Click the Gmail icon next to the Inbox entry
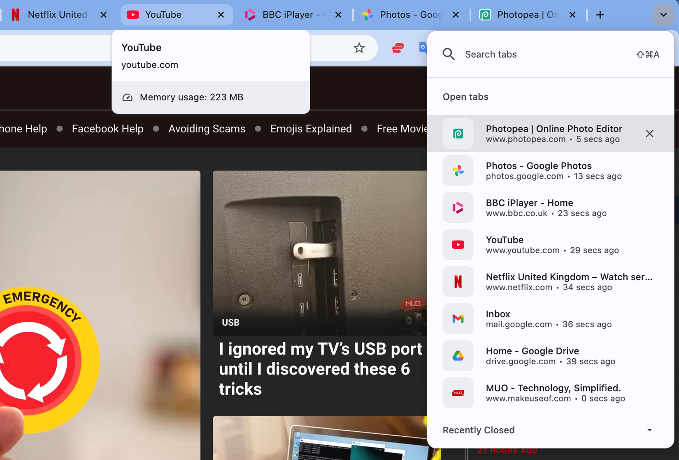The height and width of the screenshot is (460, 679). click(458, 319)
